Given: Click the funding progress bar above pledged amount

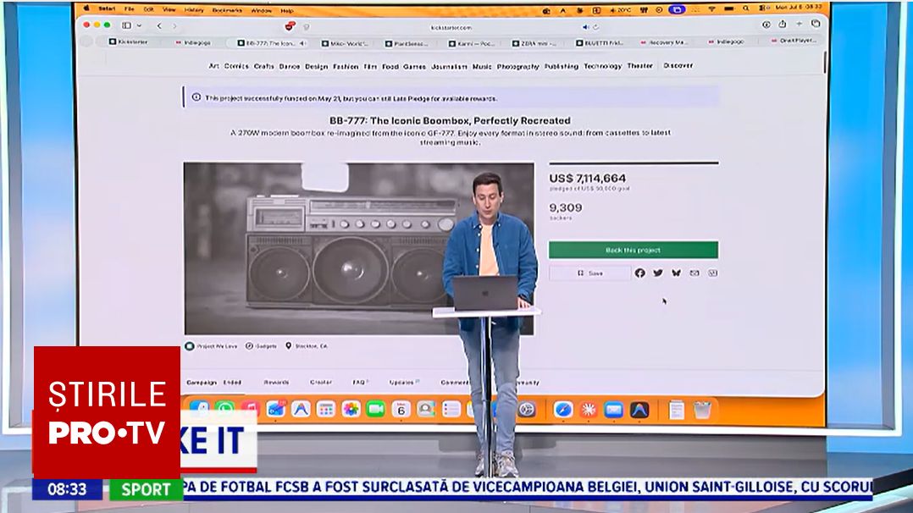Looking at the screenshot, I should coord(634,163).
